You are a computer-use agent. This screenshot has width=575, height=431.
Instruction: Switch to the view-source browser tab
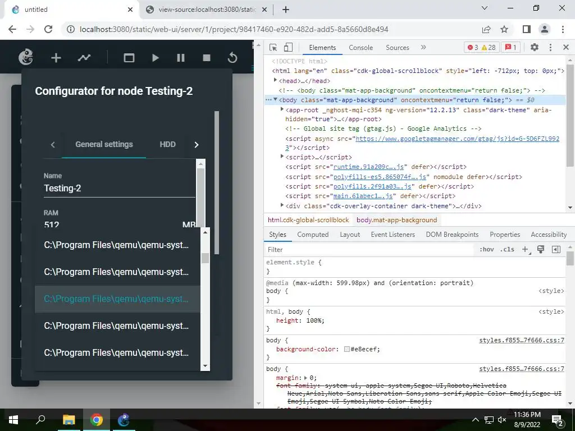[x=207, y=10]
